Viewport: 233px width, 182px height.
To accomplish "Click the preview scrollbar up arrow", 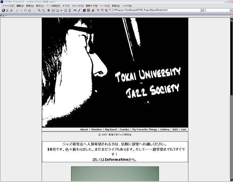I will (231, 19).
